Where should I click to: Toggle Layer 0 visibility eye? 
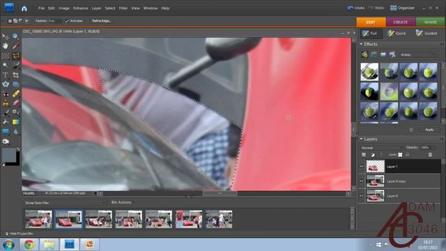point(361,196)
